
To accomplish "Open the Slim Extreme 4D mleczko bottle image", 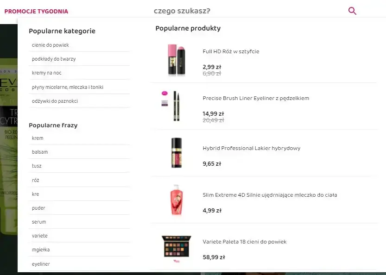I will (176, 200).
